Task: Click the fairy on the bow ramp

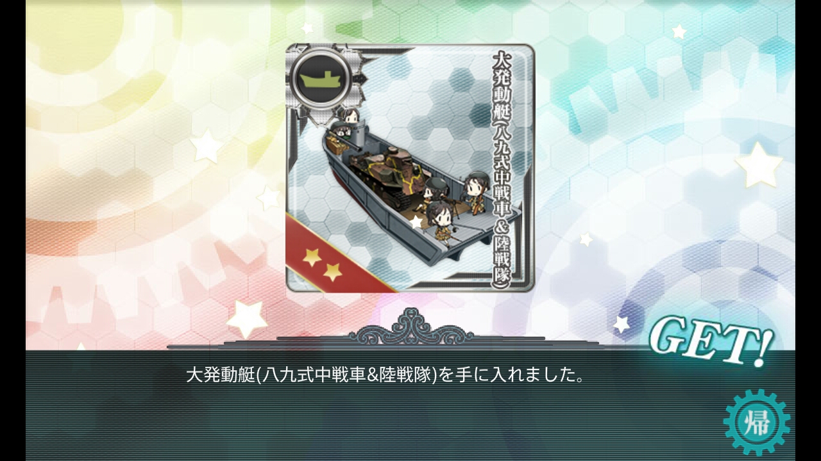Action: click(x=478, y=192)
